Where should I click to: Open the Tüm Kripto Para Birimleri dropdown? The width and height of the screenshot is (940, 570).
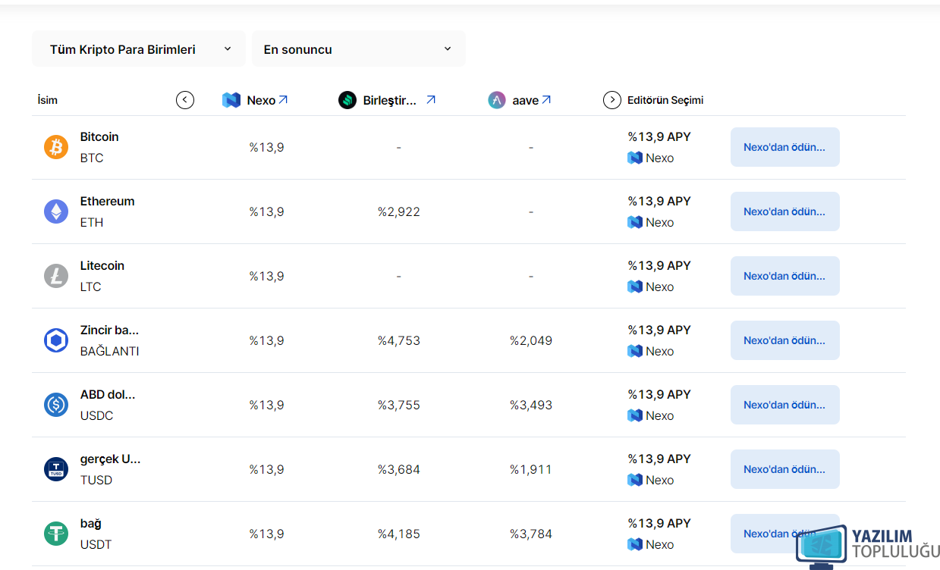pyautogui.click(x=139, y=49)
